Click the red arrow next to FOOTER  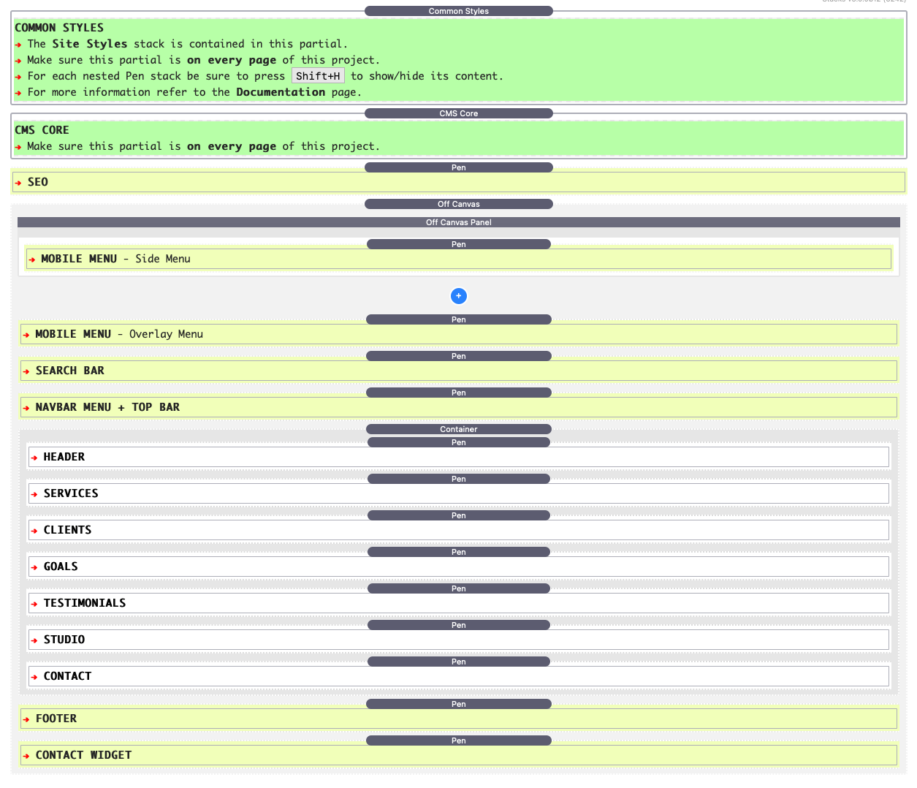[x=26, y=719]
